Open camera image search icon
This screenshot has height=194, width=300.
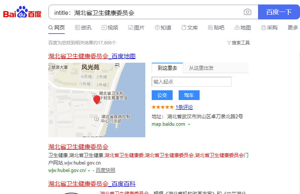click(248, 12)
